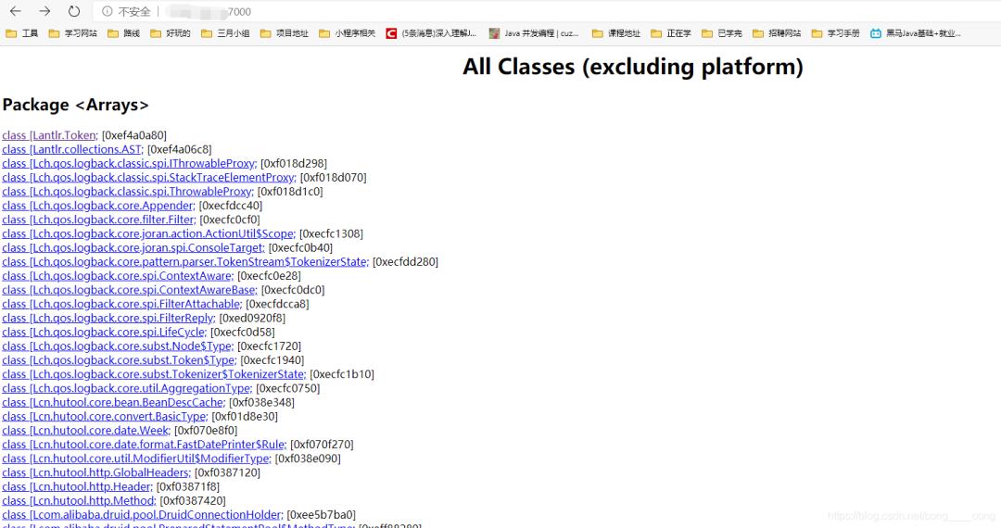This screenshot has height=528, width=1001.
Task: Go forward to next page
Action: click(x=44, y=11)
